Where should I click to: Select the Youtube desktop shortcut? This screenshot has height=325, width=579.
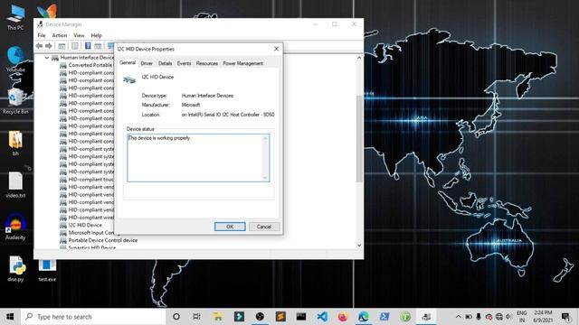coord(15,59)
